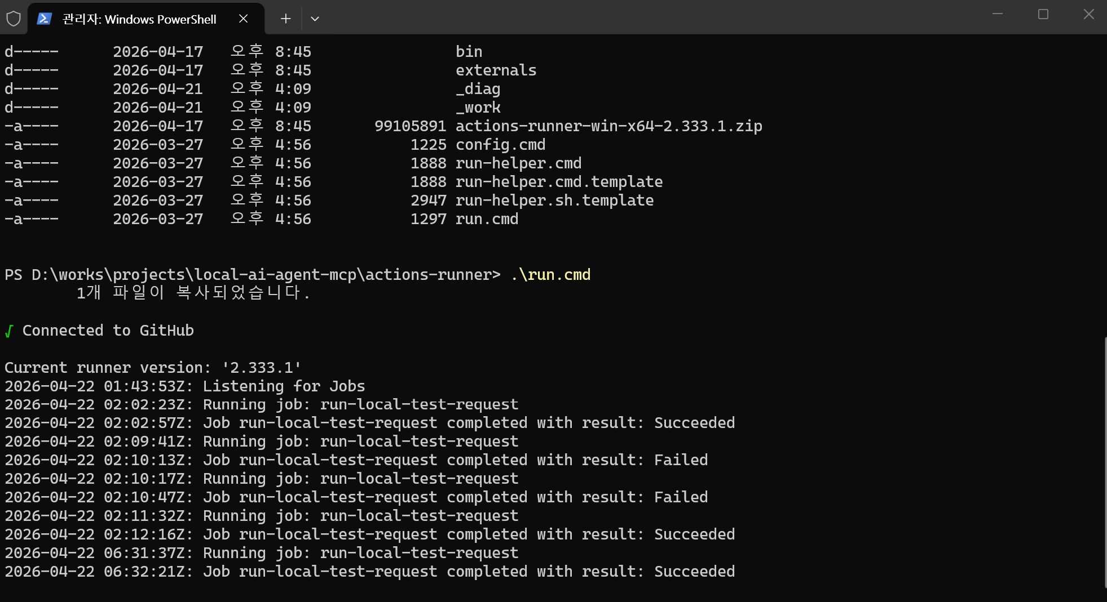Click the externals directory name
Screen dimensions: 1107x602
coord(496,70)
